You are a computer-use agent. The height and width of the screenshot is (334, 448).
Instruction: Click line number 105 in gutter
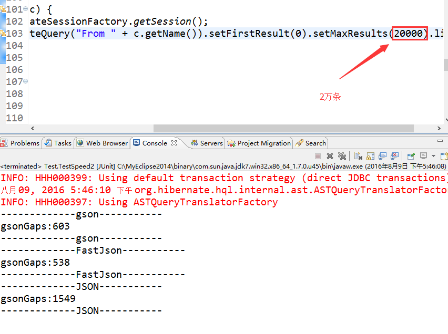[14, 58]
